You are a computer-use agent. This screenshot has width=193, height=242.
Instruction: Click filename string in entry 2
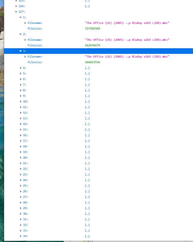(127, 40)
